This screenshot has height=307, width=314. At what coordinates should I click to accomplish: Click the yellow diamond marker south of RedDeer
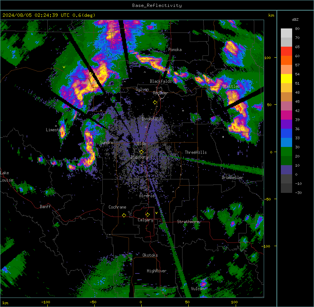tap(155, 102)
